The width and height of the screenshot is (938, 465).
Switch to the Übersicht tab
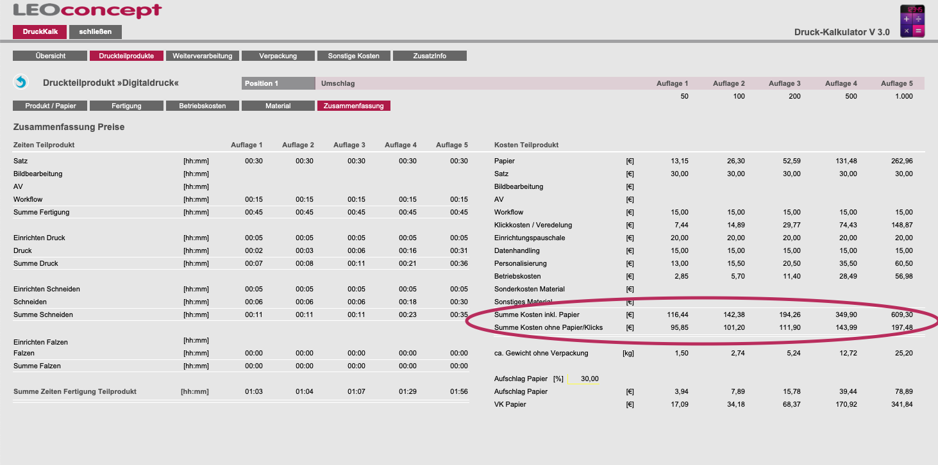[x=51, y=56]
